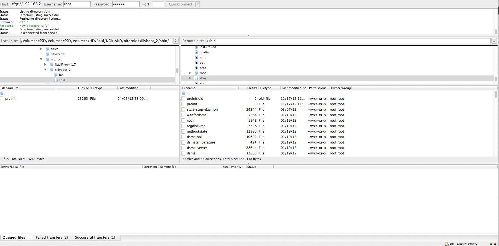The height and width of the screenshot is (246, 499).
Task: Expand the root folder in remote tree
Action: 190,73
